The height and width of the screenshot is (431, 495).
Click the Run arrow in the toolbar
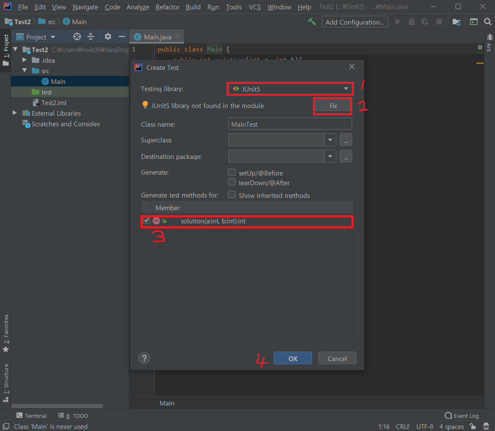click(398, 22)
